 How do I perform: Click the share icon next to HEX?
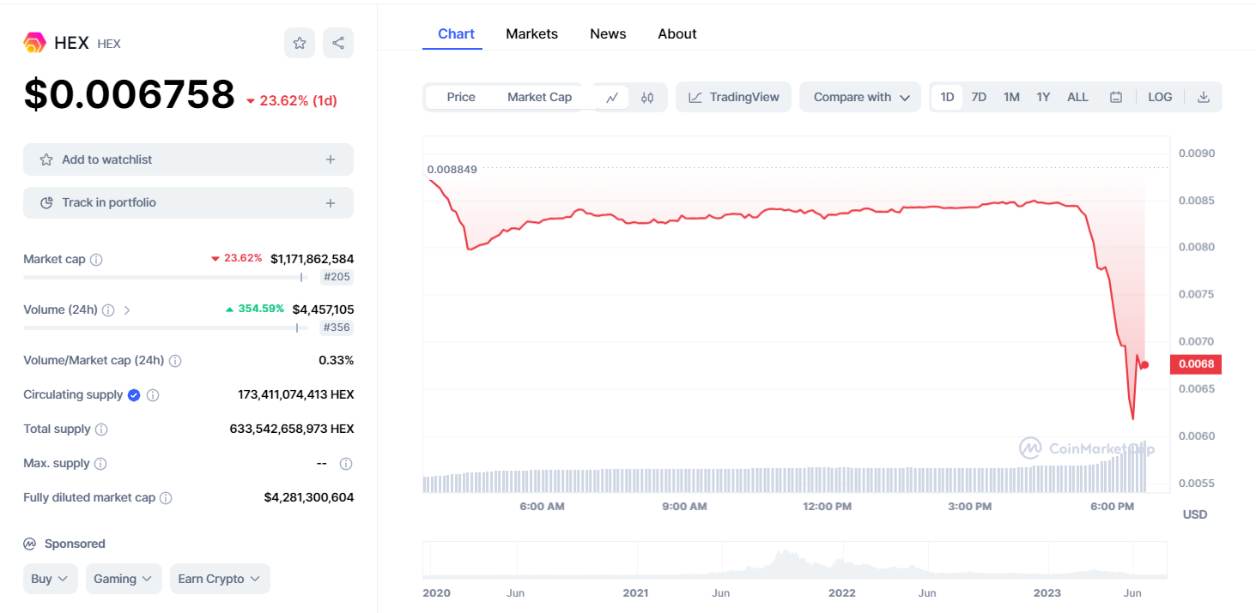338,43
